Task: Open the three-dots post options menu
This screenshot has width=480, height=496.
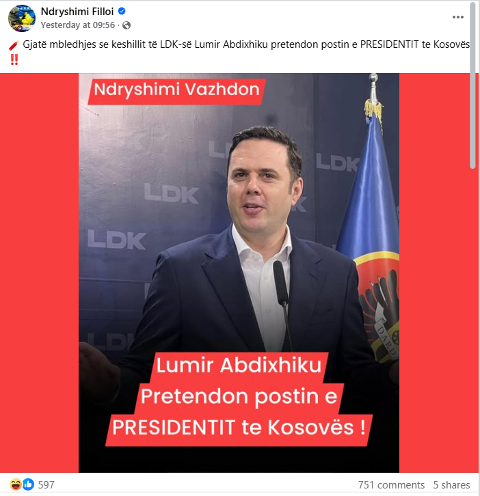Action: [458, 17]
